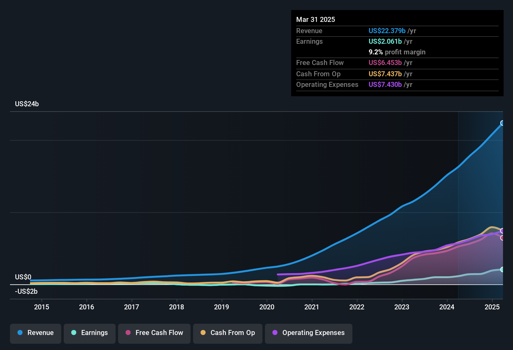Click the 9.2% profit margin text
The width and height of the screenshot is (513, 350).
[397, 52]
